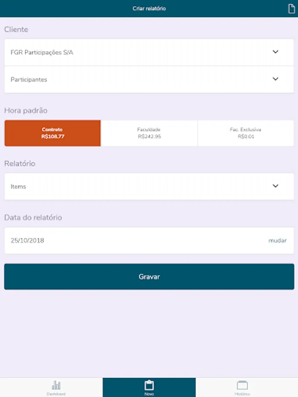Click the Dashboard bar chart icon
The height and width of the screenshot is (397, 298).
click(56, 385)
